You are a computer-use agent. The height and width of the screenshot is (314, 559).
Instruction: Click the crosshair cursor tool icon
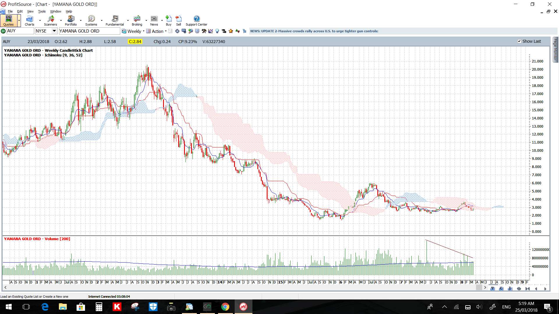tap(177, 31)
